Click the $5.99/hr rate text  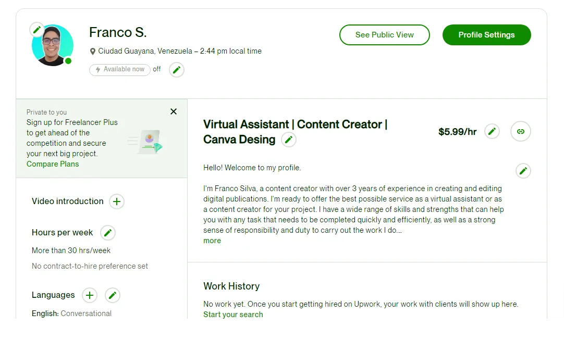(x=457, y=132)
